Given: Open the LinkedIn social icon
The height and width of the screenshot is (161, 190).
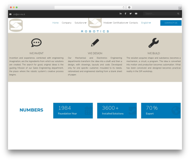Looking at the screenshot, I should (x=120, y=14).
